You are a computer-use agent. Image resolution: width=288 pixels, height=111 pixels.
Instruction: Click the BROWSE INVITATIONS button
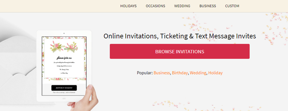coord(180,51)
